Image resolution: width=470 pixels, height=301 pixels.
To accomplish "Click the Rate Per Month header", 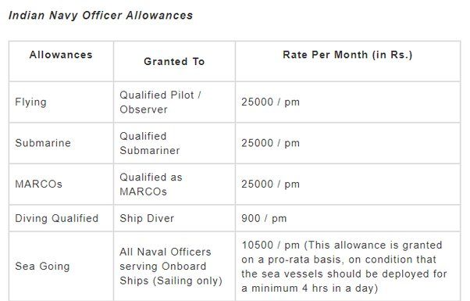I will pyautogui.click(x=347, y=55).
